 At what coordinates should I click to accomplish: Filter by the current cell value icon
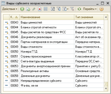[x=59, y=9]
